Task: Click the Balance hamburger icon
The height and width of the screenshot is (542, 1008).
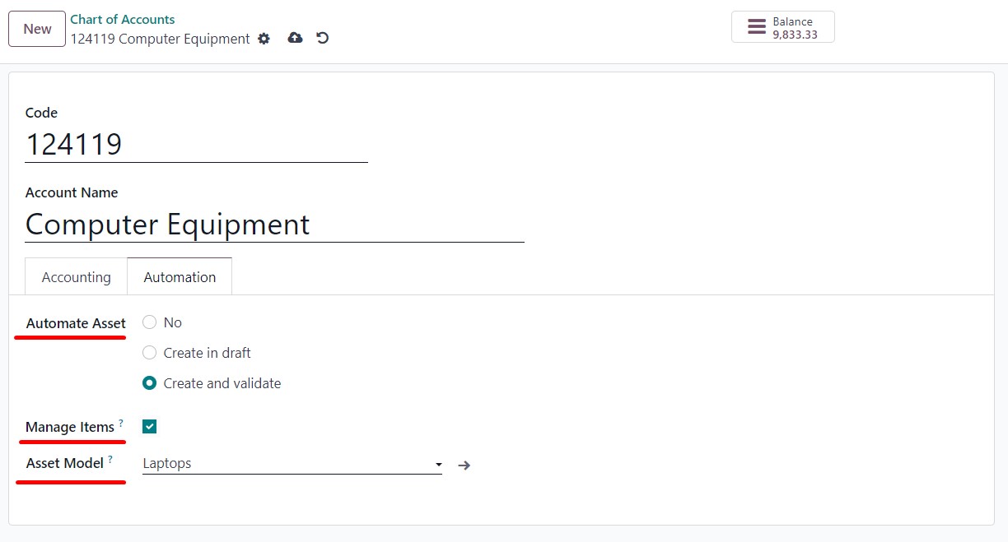Action: [x=756, y=27]
